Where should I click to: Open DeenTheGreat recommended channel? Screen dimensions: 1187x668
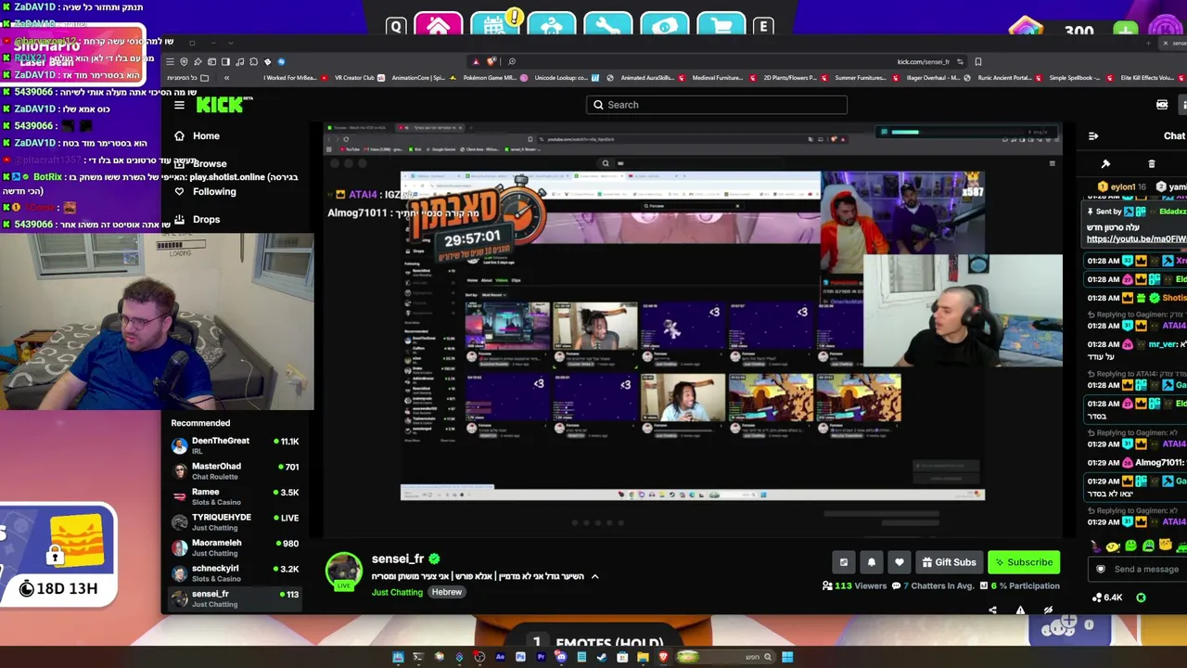point(236,445)
